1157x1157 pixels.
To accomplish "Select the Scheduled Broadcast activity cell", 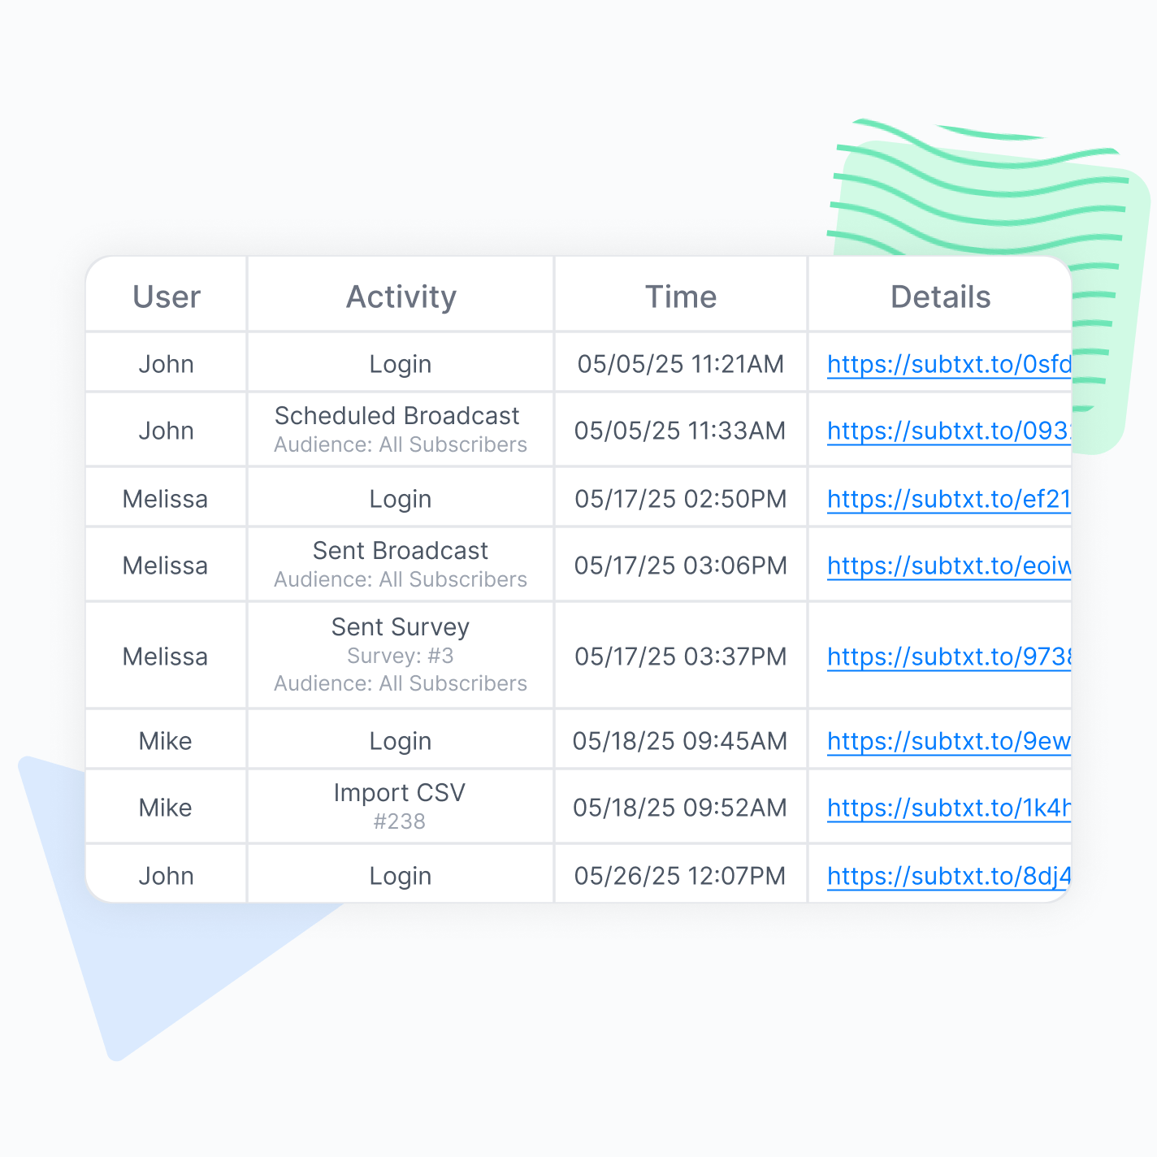I will tap(397, 416).
